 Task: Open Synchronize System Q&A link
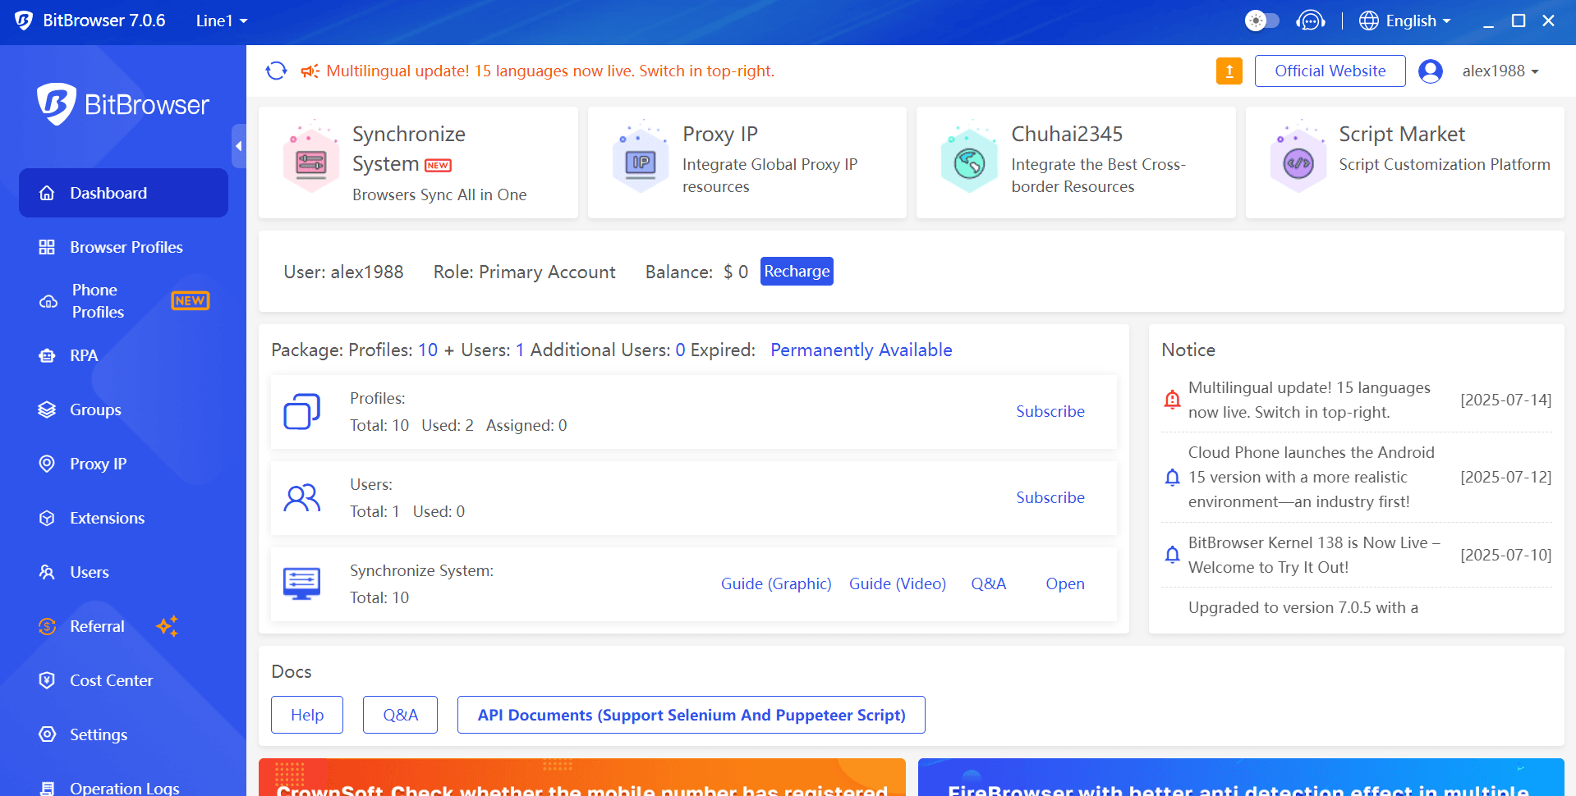click(x=988, y=583)
